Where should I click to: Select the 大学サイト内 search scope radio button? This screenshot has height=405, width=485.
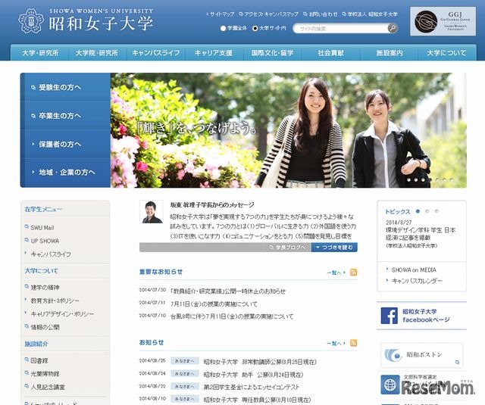[255, 29]
